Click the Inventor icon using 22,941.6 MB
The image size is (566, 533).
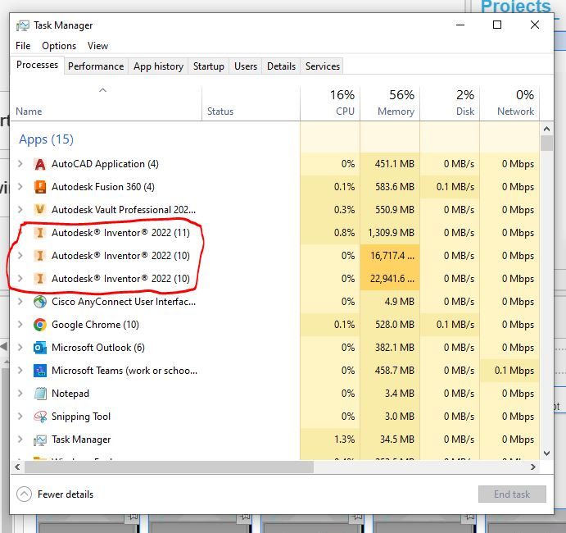tap(40, 279)
